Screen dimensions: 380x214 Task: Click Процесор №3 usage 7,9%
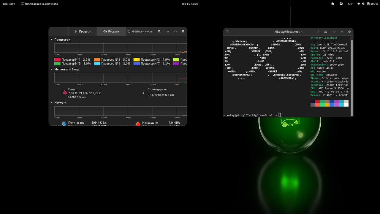tap(166, 60)
